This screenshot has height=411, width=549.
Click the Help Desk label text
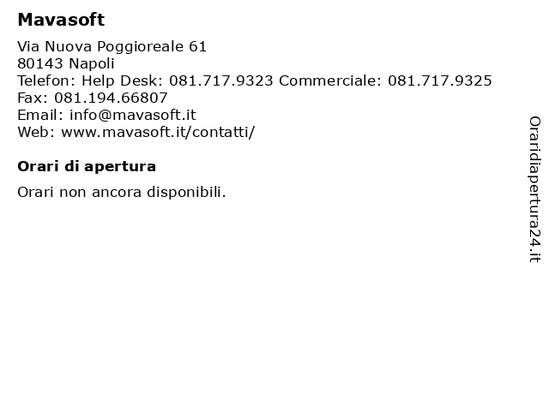pos(122,80)
